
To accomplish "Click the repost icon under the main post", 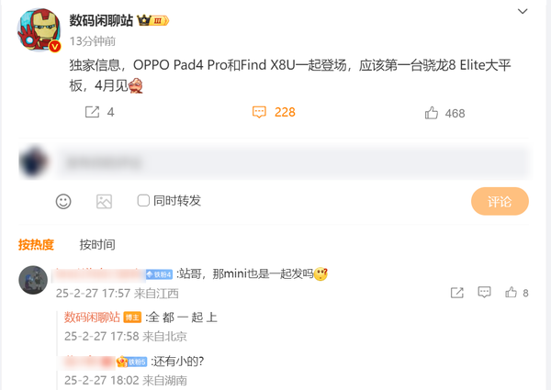I will pos(93,112).
